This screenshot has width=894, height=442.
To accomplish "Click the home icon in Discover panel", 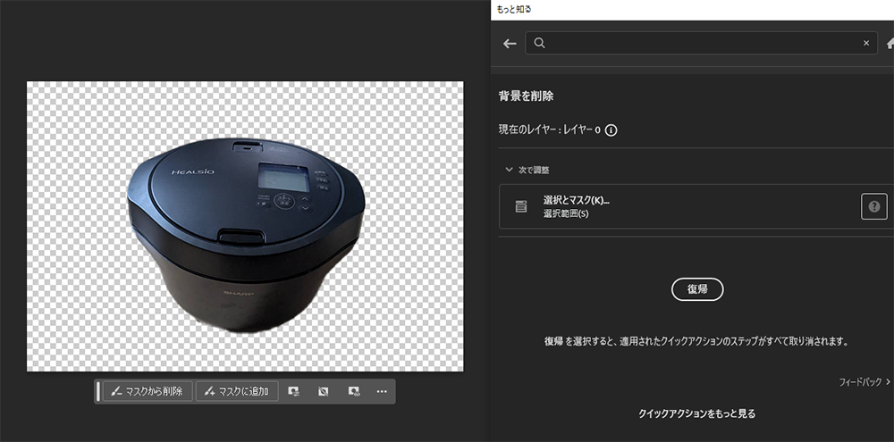I will (x=890, y=43).
